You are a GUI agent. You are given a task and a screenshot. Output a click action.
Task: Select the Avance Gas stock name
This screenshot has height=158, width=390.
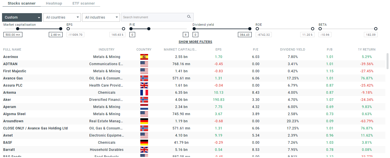tap(13, 78)
